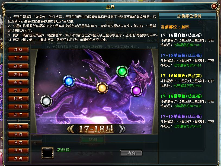Go to previous star tier with left chevrons
Image resolution: width=221 pixels, height=166 pixels.
coord(71,129)
